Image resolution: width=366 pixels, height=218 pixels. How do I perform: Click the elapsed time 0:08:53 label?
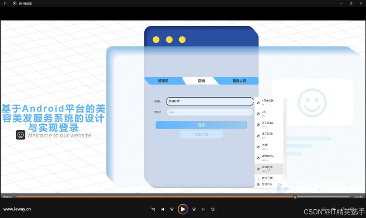(7, 197)
